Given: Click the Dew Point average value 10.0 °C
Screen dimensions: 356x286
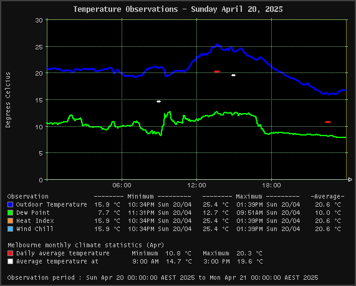Looking at the screenshot, I should coord(328,213).
